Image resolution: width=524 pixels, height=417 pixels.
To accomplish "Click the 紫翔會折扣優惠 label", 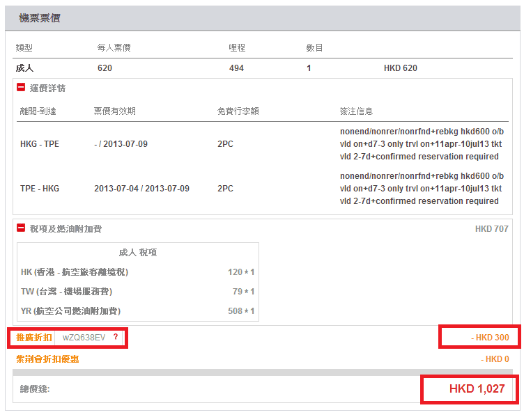I will click(x=47, y=359).
